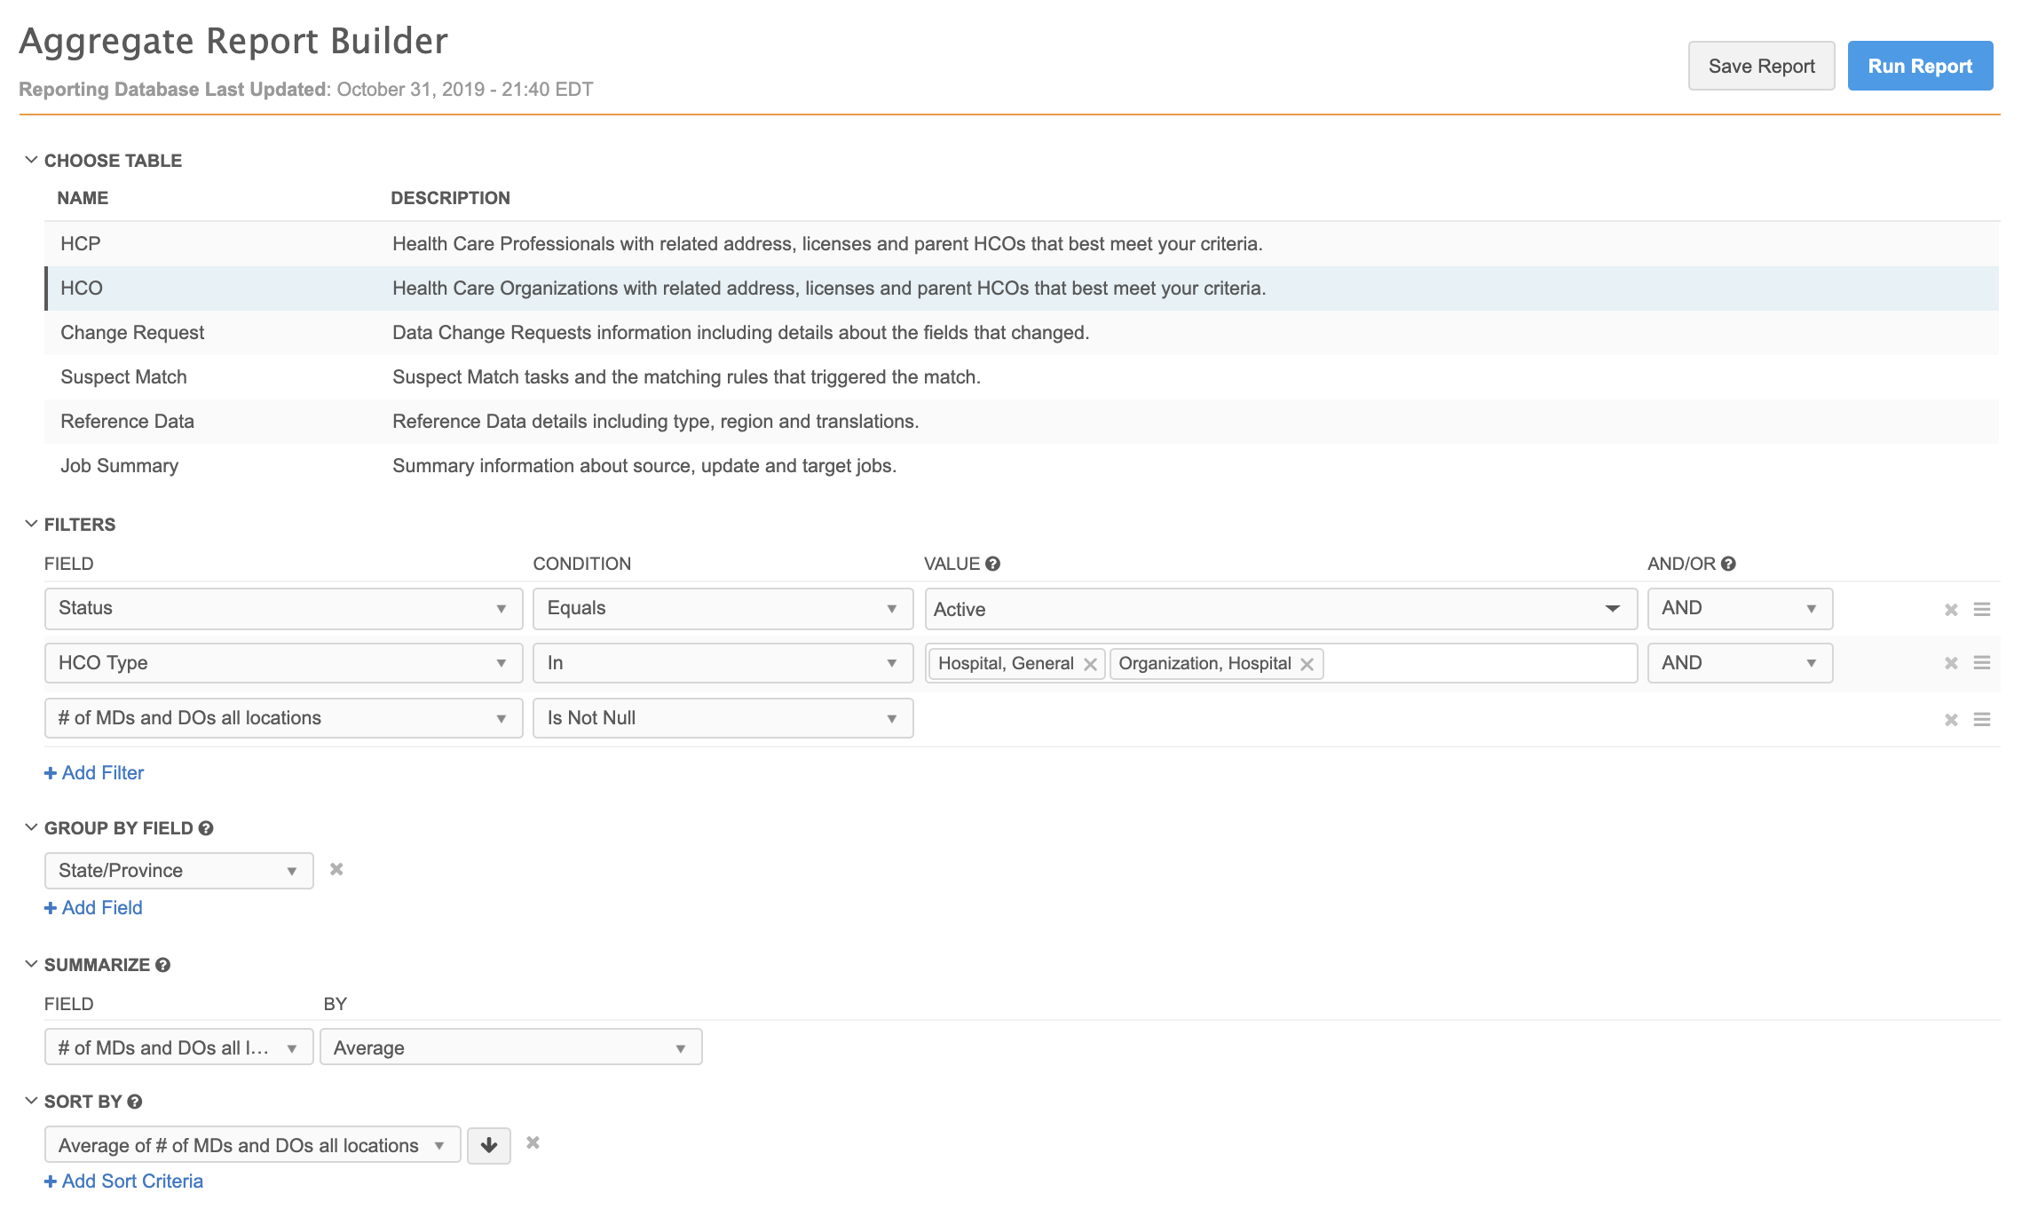Click the Run Report button
This screenshot has height=1209, width=2022.
tap(1919, 67)
